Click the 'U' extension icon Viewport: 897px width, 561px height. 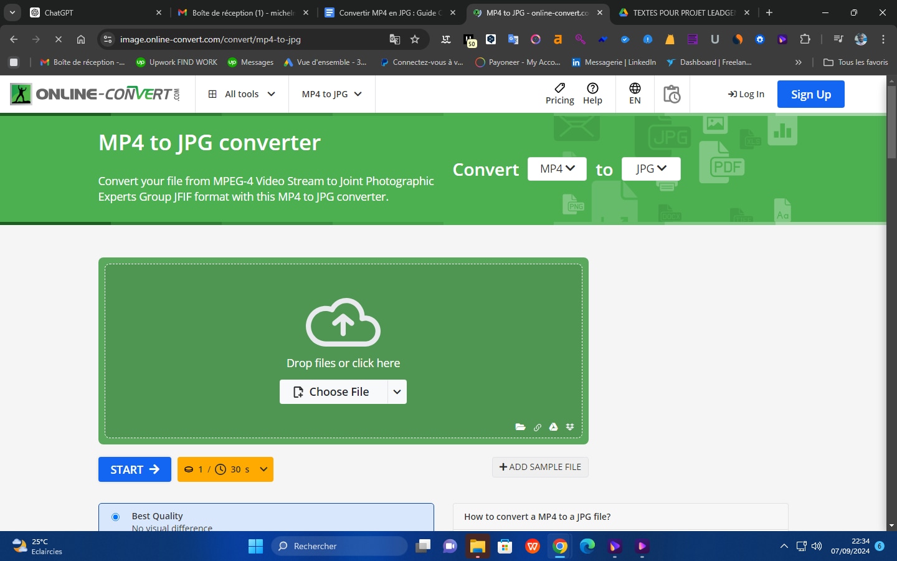click(714, 39)
